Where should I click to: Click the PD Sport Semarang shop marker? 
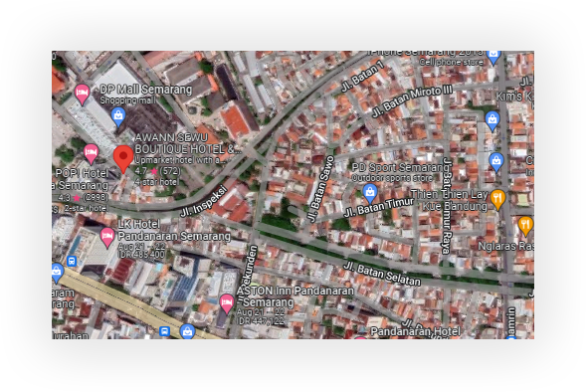tap(370, 194)
